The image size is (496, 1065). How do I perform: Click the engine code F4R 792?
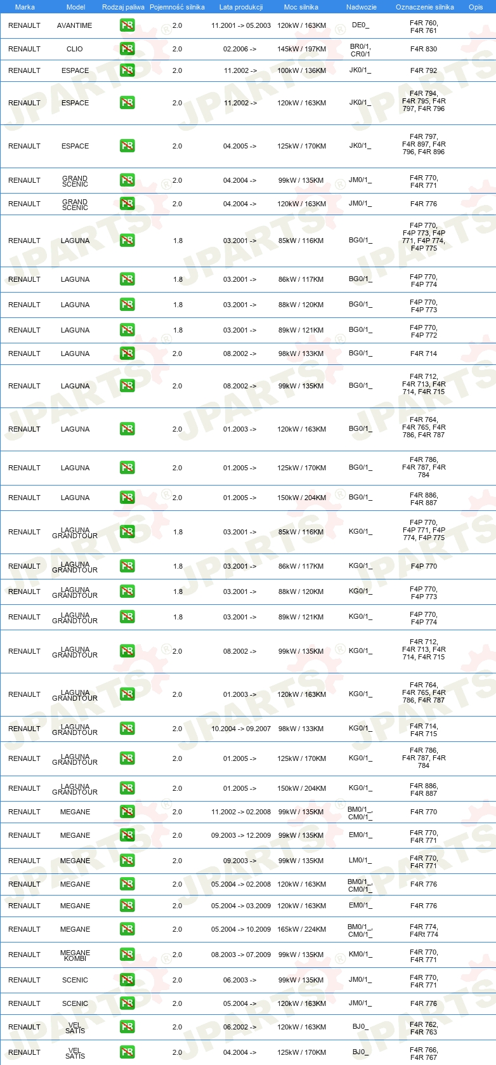click(424, 70)
